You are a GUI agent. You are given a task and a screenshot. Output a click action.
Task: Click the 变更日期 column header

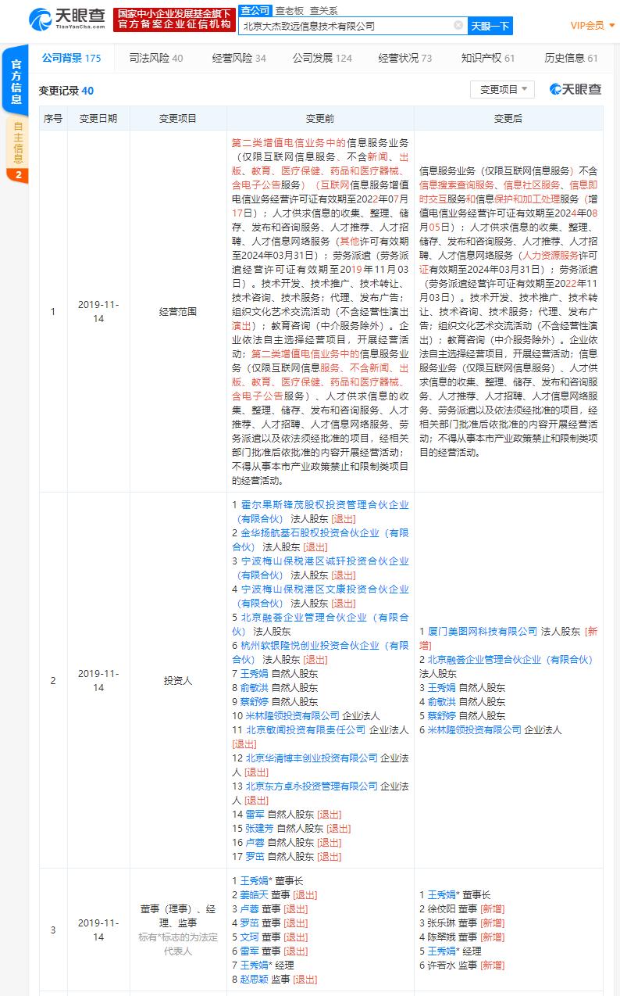coord(98,118)
